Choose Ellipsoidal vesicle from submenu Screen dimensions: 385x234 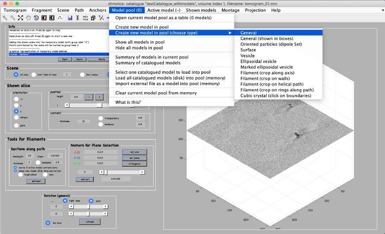[259, 61]
